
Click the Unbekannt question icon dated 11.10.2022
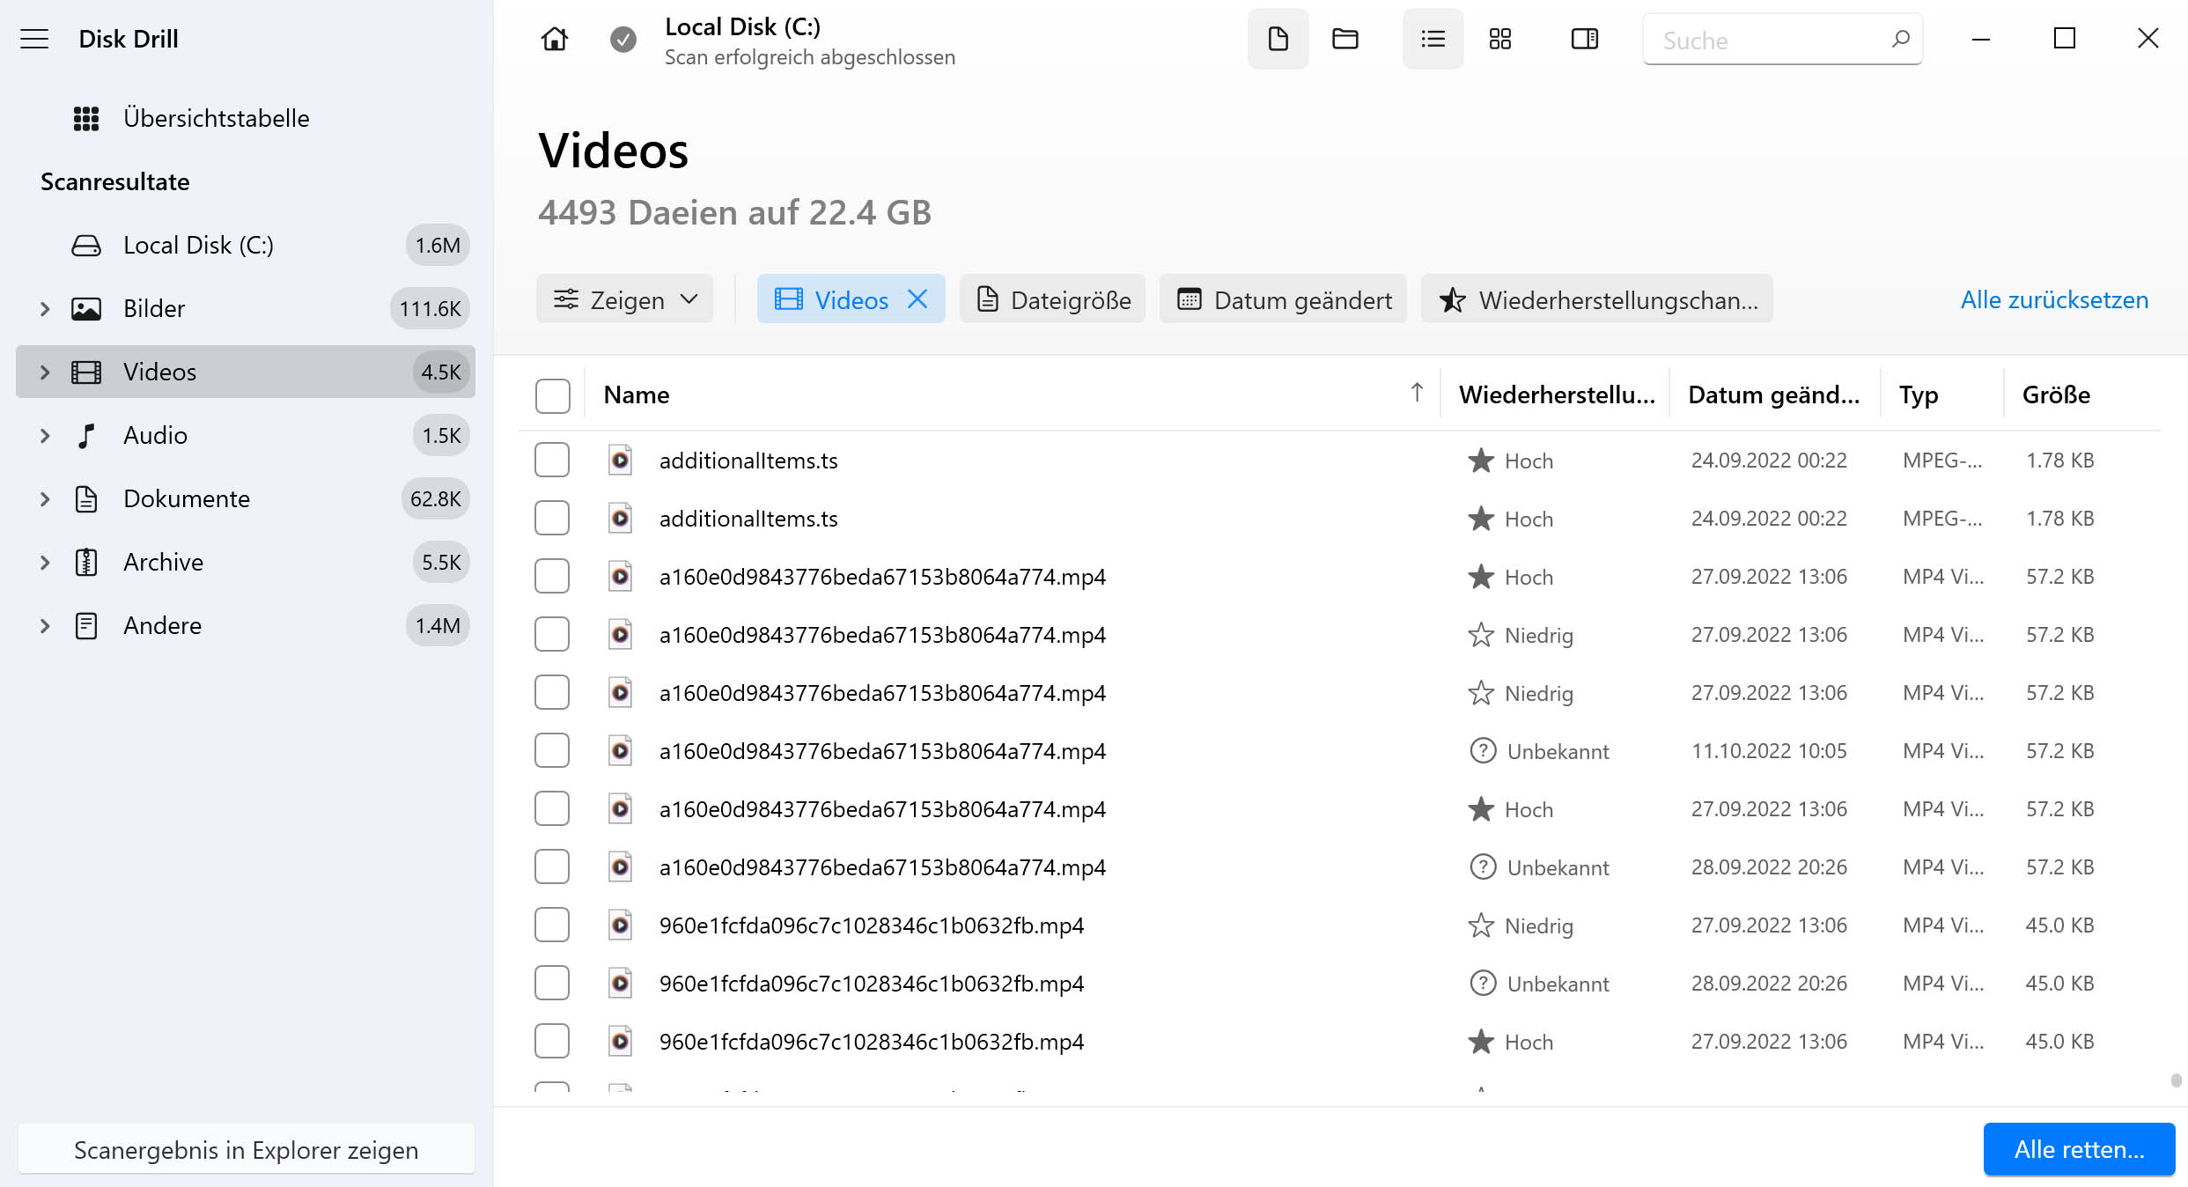(1483, 751)
